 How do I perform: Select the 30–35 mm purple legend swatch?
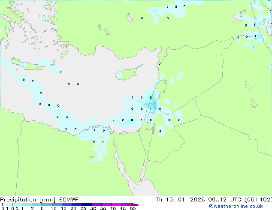click(96, 204)
